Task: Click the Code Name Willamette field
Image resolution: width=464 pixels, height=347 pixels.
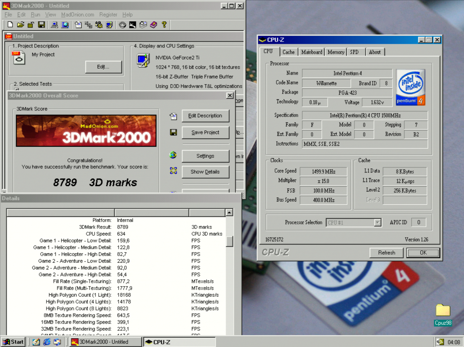Action: pos(327,83)
